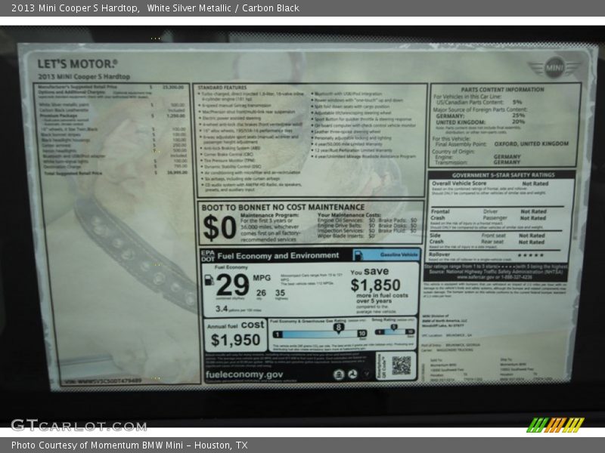The width and height of the screenshot is (605, 453).
Task: Click marker 5 on smog rating scale
Action: [393, 328]
